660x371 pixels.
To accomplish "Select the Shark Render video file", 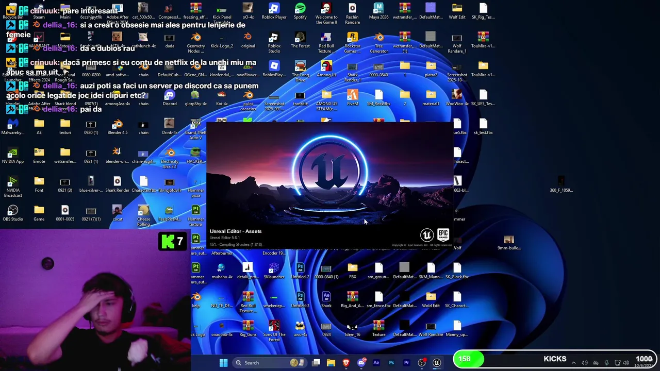I will coord(117,184).
